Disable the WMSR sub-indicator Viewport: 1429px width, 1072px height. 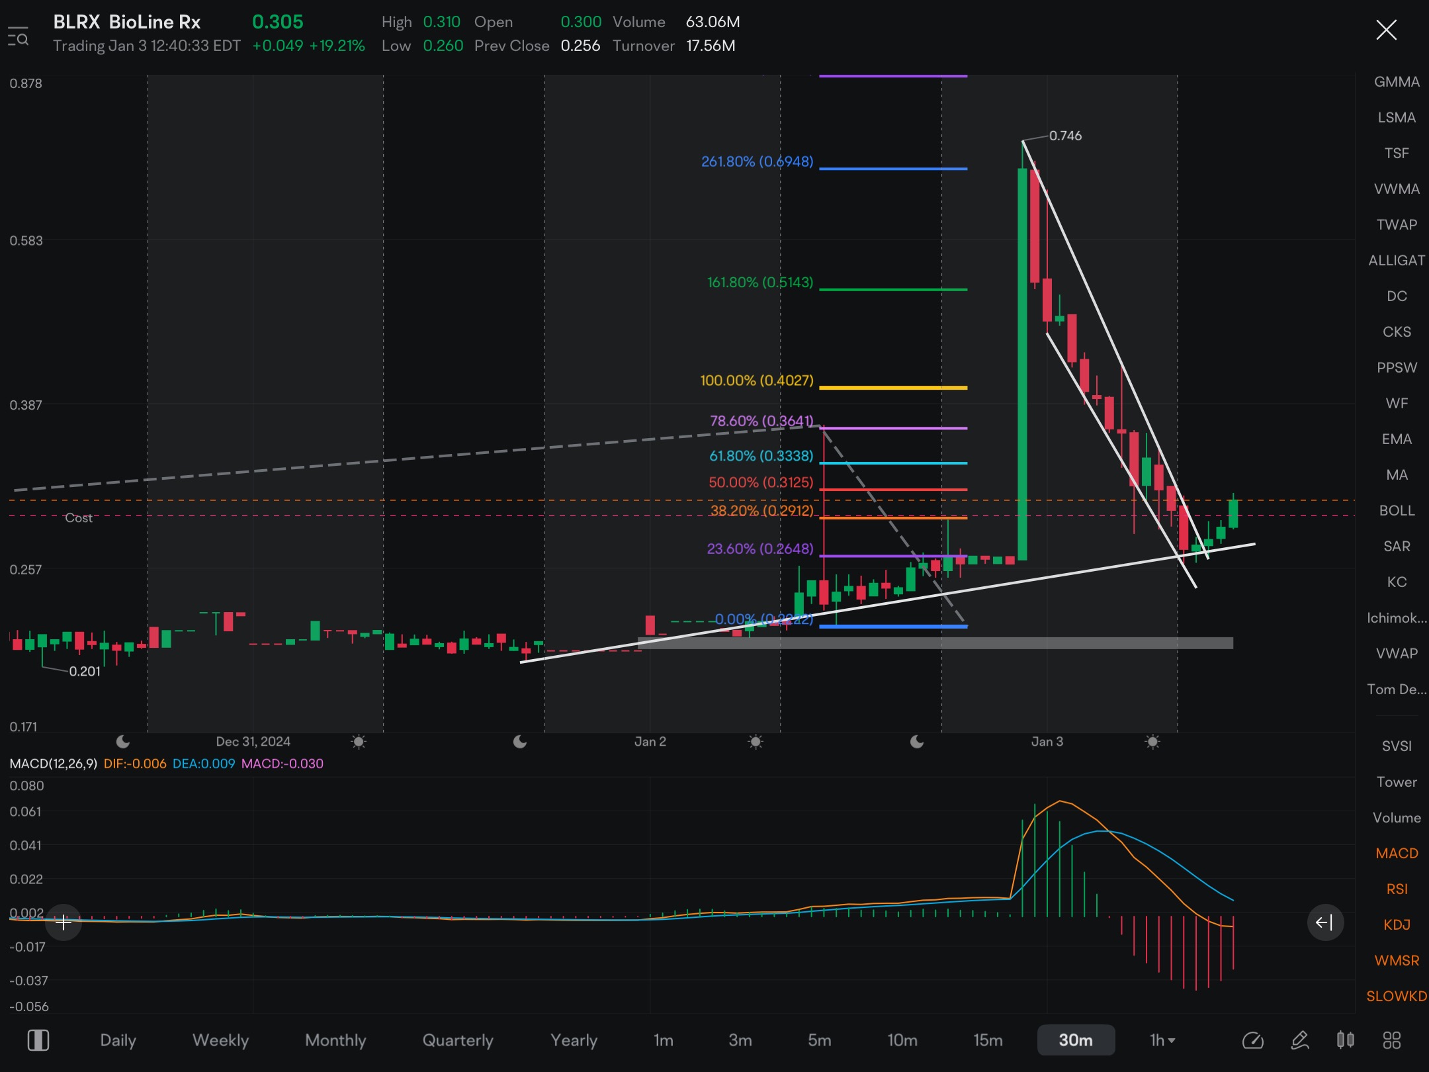coord(1397,960)
